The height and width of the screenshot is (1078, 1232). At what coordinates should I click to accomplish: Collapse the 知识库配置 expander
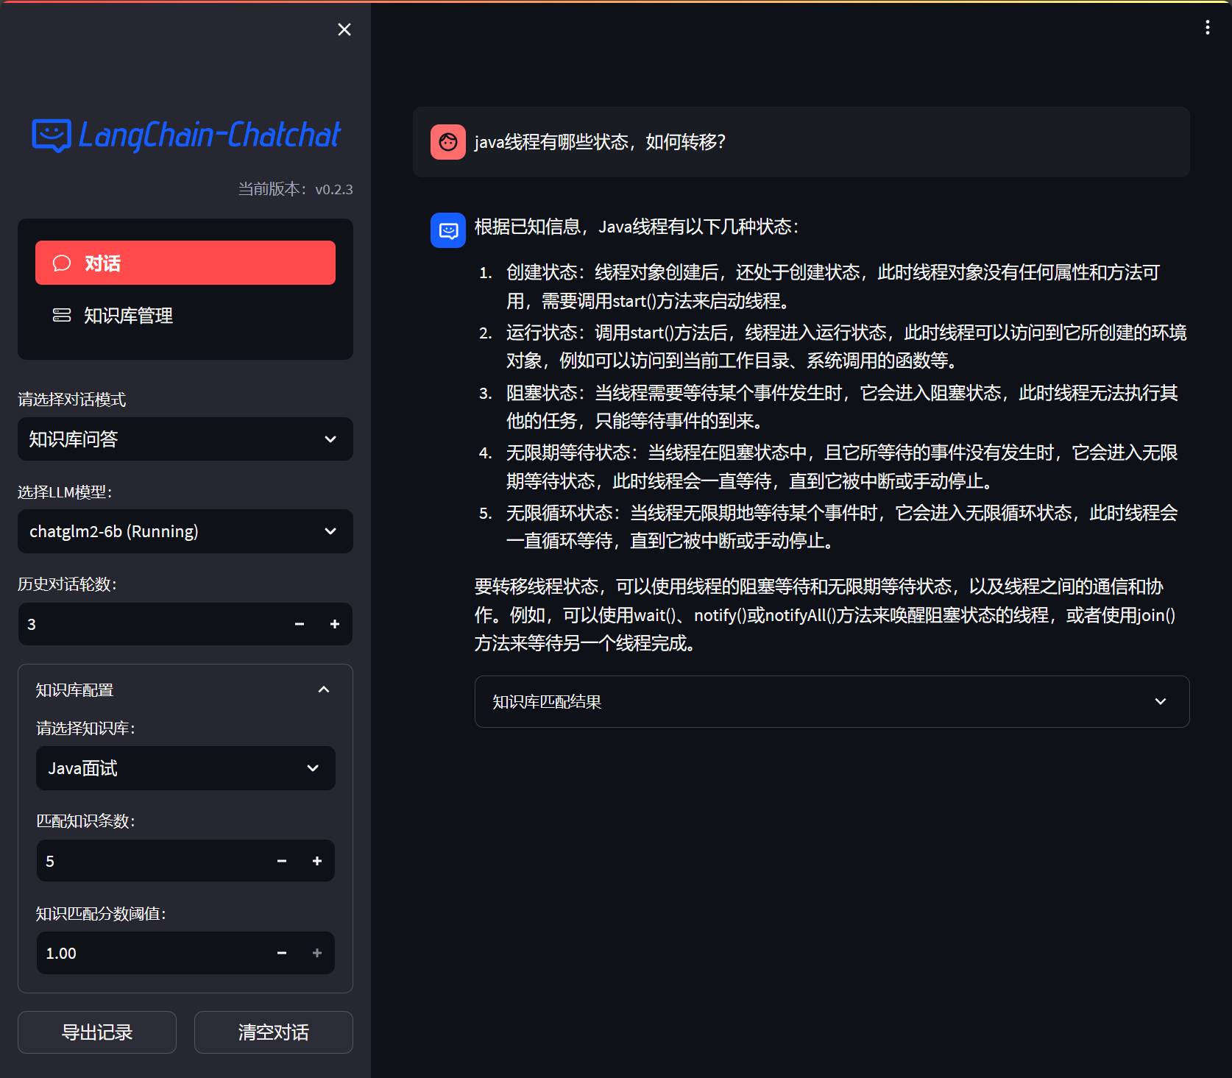coord(323,689)
